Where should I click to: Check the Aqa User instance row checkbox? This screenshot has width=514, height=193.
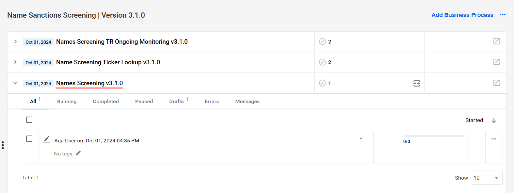pos(29,139)
